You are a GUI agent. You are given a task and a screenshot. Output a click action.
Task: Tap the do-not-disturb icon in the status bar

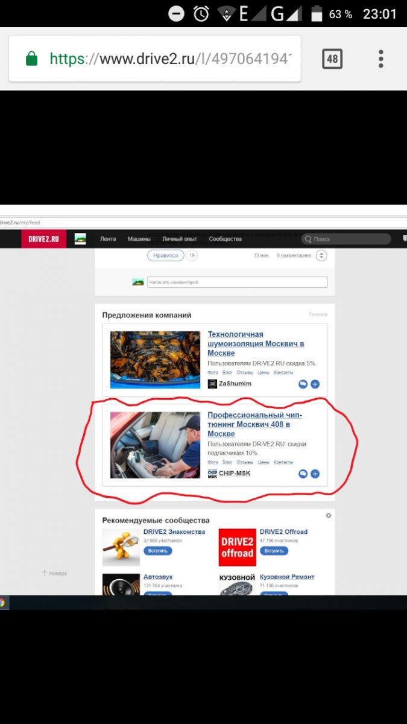(x=176, y=14)
